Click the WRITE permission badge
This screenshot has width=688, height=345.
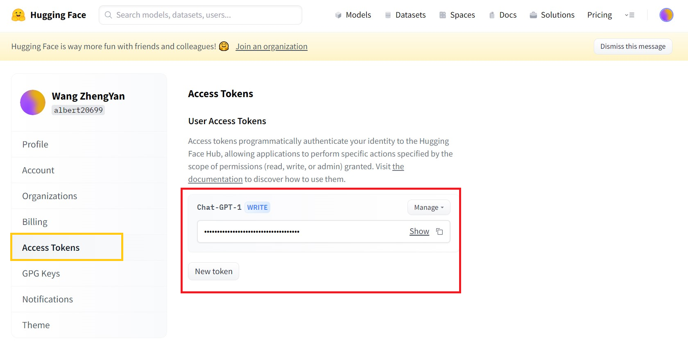257,207
